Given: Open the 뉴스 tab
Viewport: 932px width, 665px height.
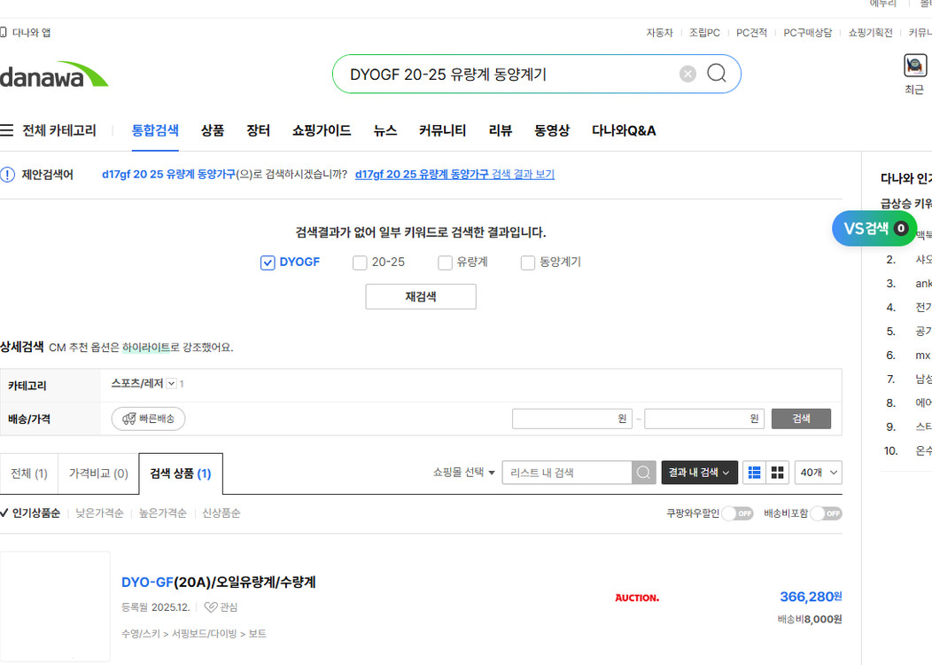Looking at the screenshot, I should click(384, 130).
